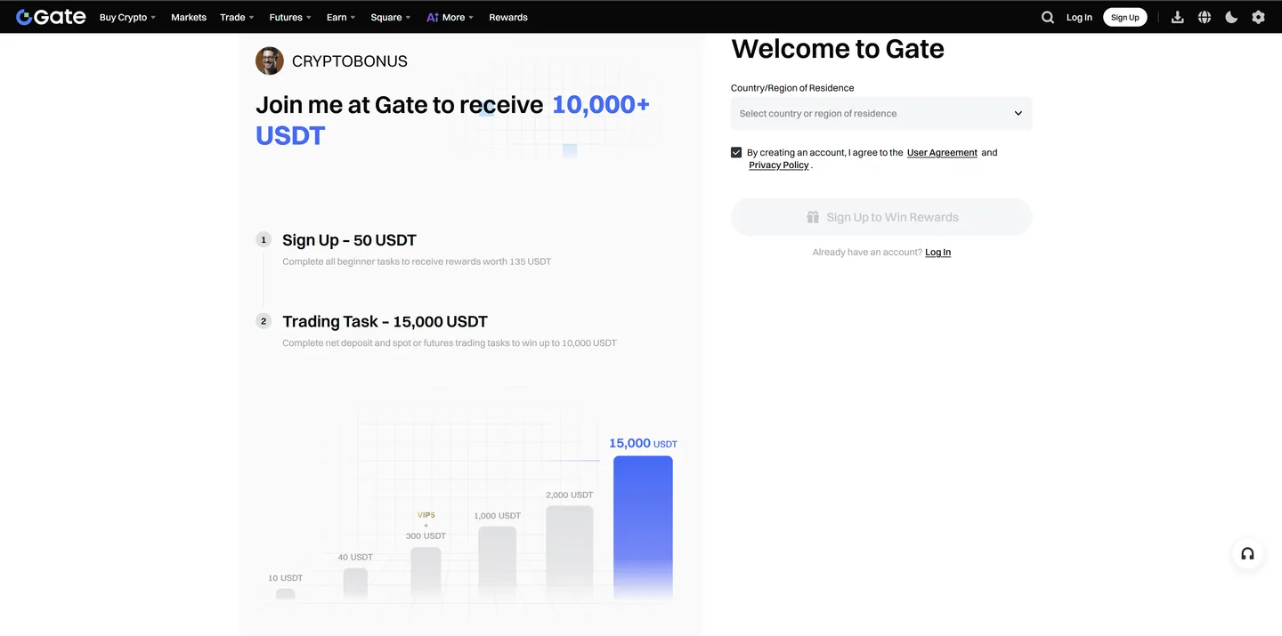Screen dimensions: 1282x636
Task: Click the blue 15,000 USDT bar
Action: click(643, 527)
